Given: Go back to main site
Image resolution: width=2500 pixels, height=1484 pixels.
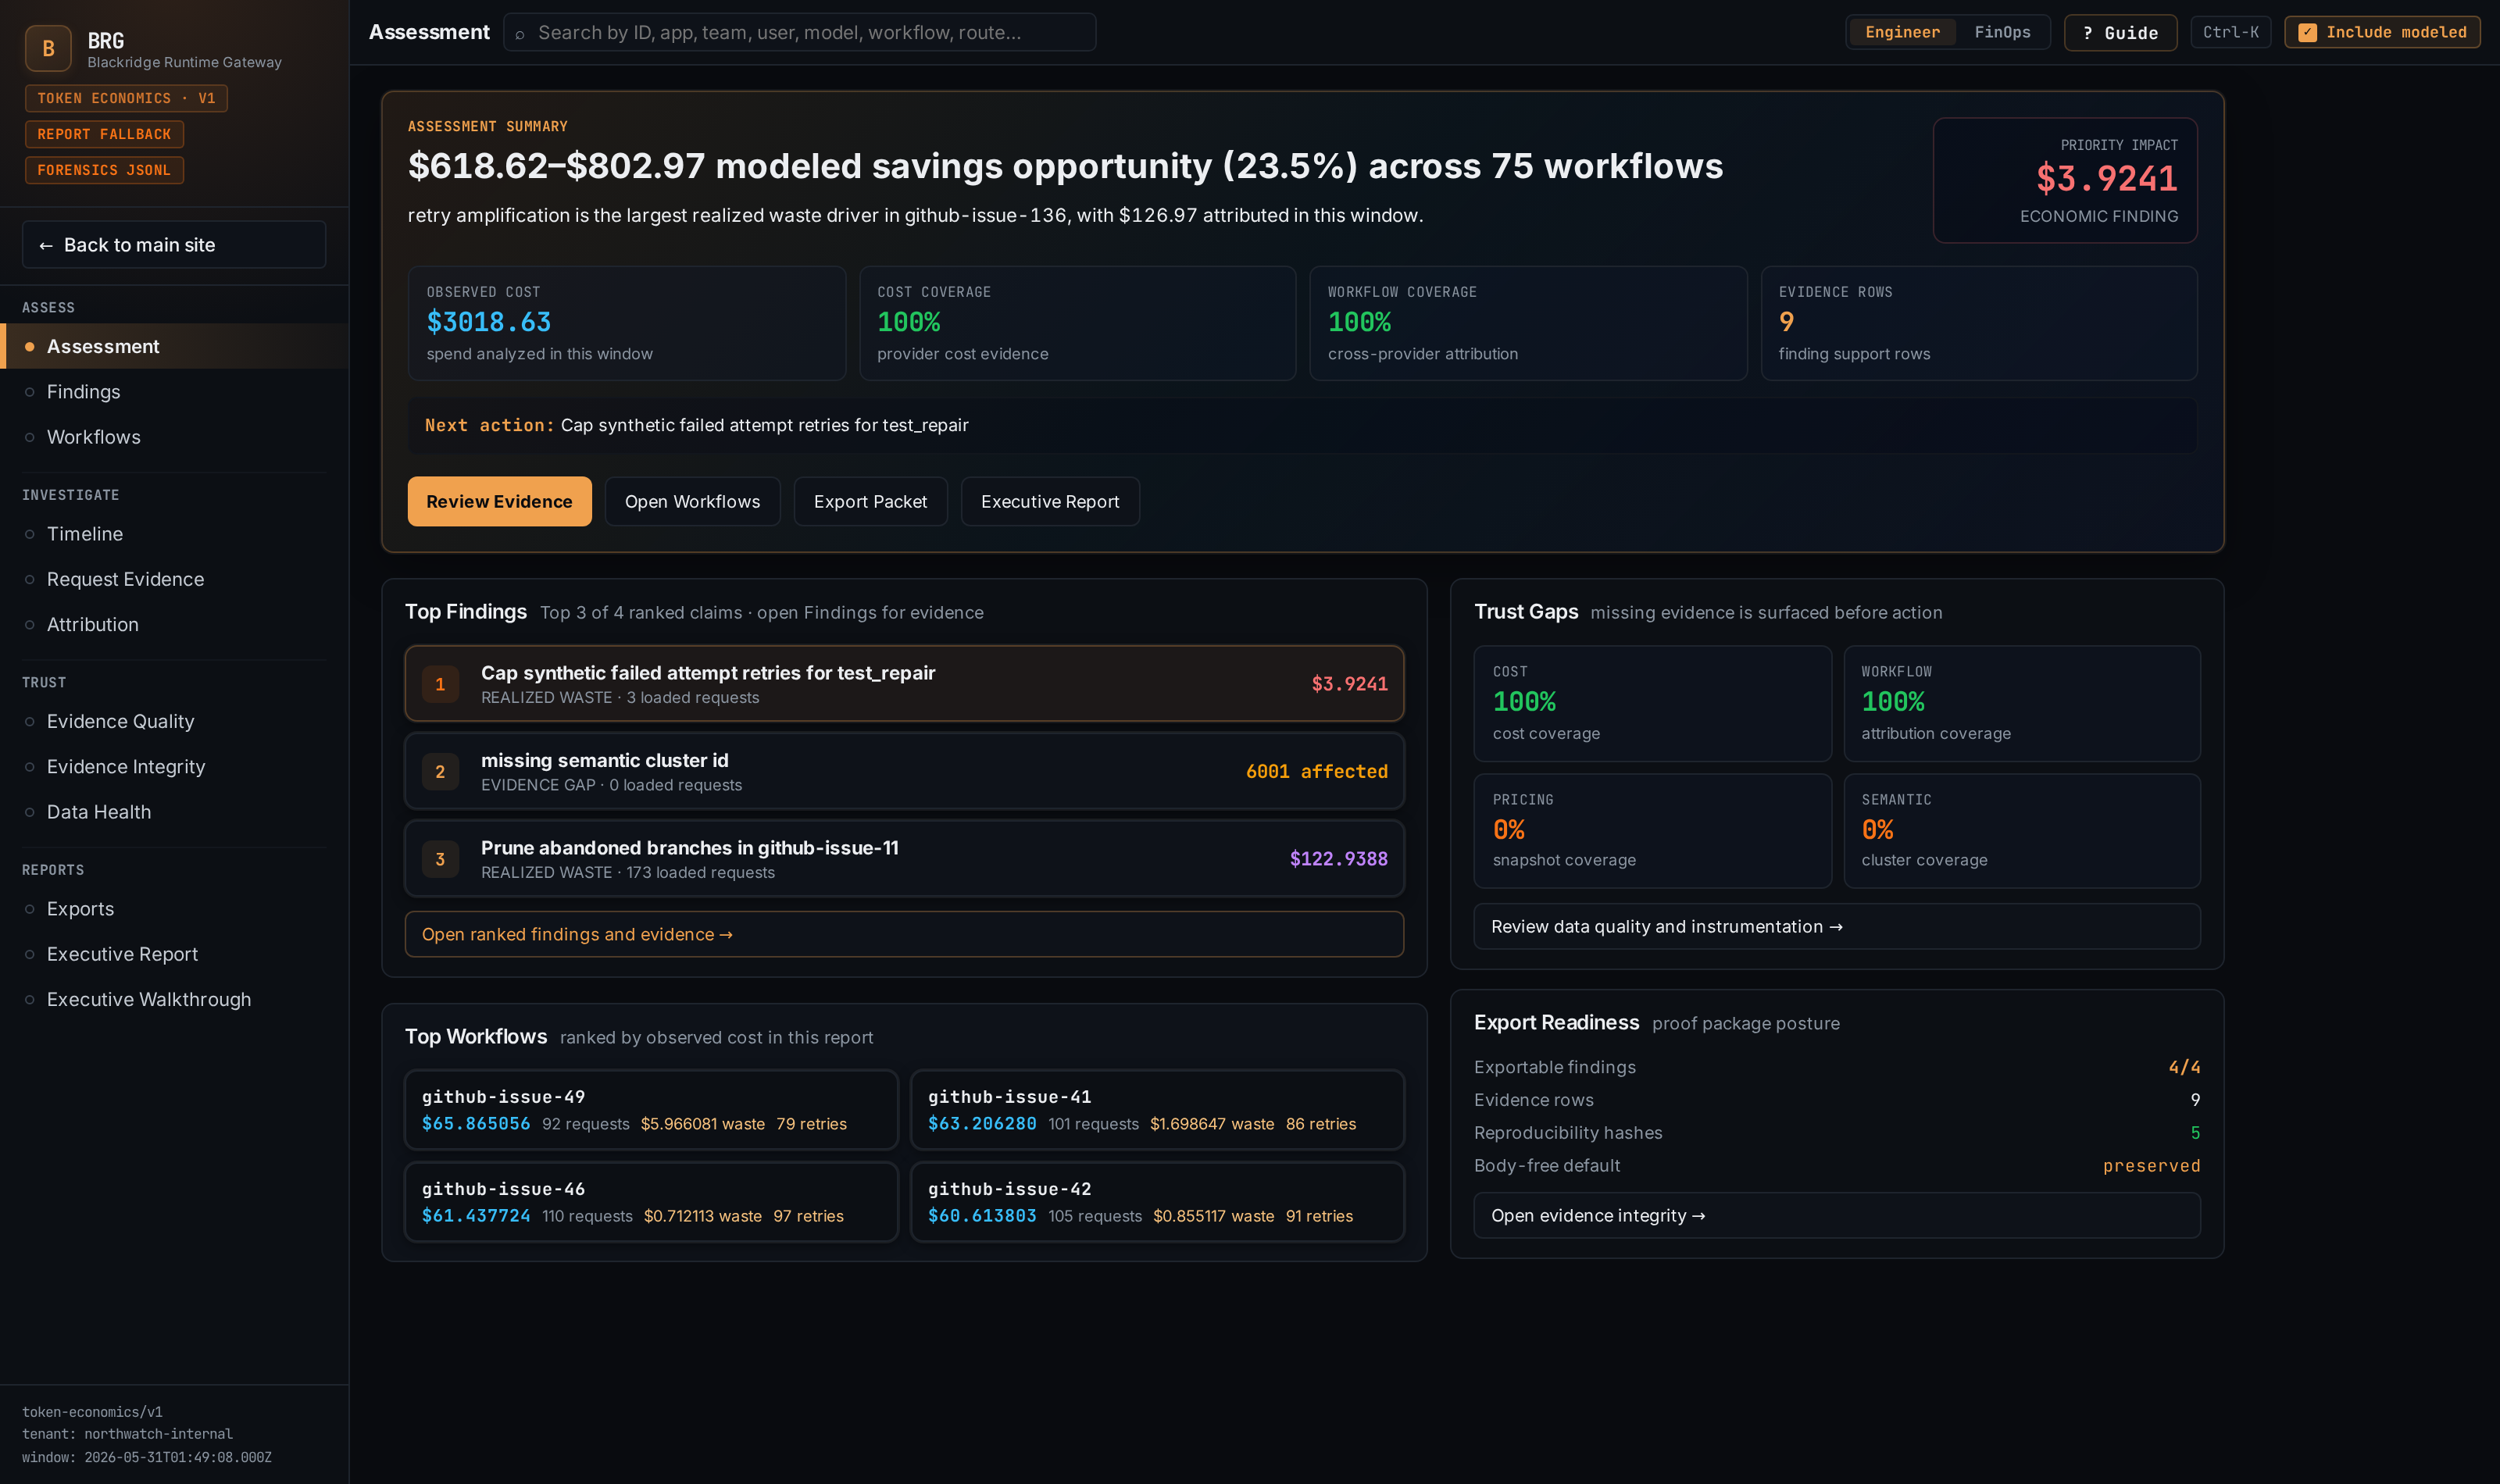Looking at the screenshot, I should click(174, 245).
